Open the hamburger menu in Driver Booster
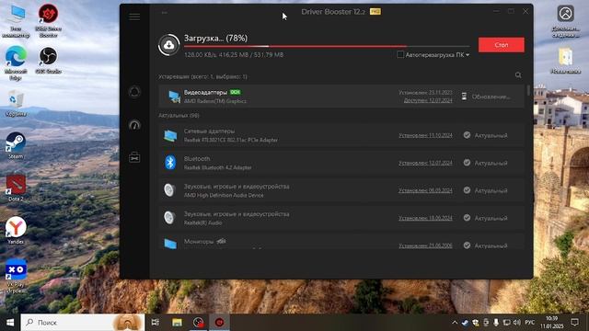This screenshot has height=331, width=589. point(134,17)
